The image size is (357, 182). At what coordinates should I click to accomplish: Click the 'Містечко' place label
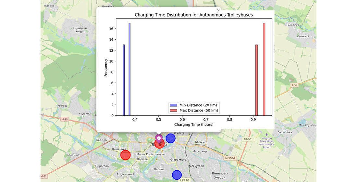point(201,142)
